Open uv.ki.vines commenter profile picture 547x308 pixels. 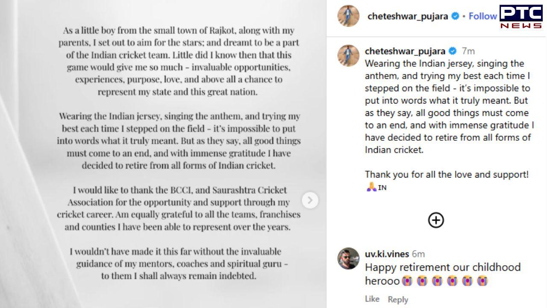(348, 258)
